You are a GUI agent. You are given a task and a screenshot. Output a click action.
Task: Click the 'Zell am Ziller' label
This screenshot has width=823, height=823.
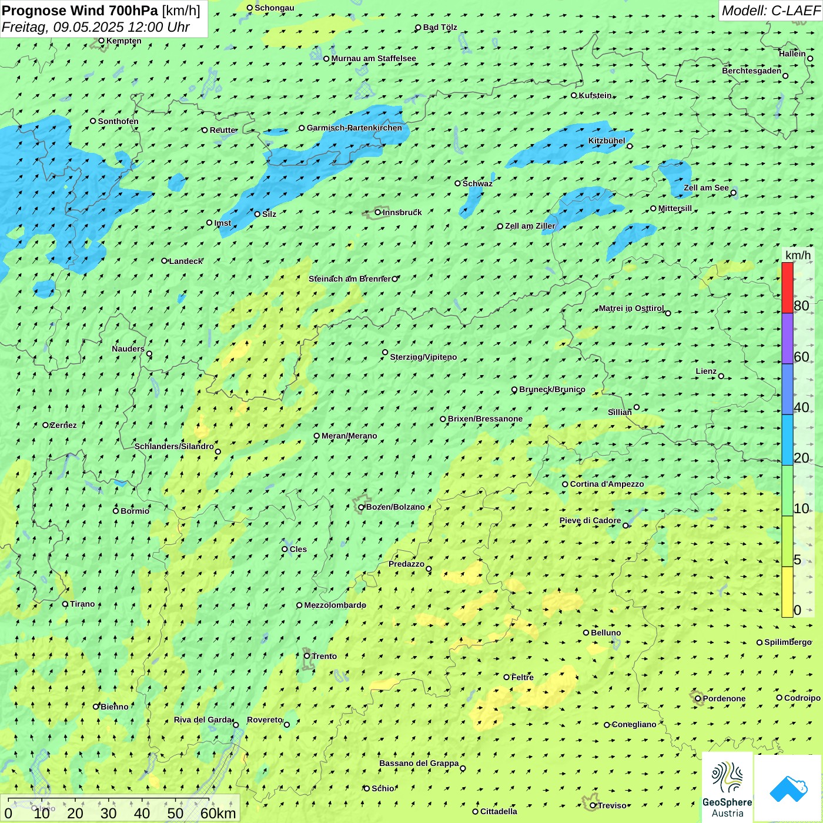[530, 226]
